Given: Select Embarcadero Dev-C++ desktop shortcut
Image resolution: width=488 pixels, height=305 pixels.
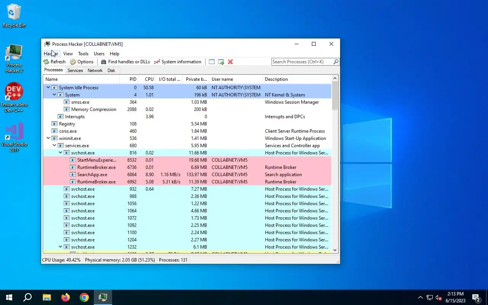Looking at the screenshot, I should pos(14,98).
